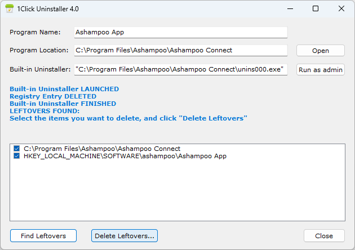Click the empty area of leftovers list
The image size is (355, 250).
(x=177, y=190)
